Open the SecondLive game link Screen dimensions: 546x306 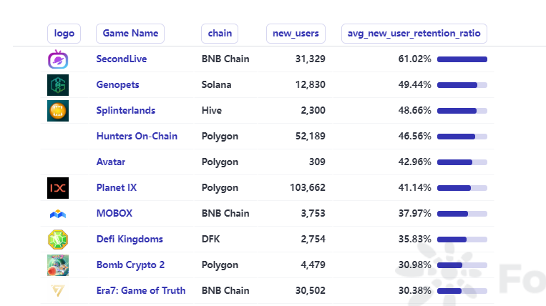(x=122, y=59)
